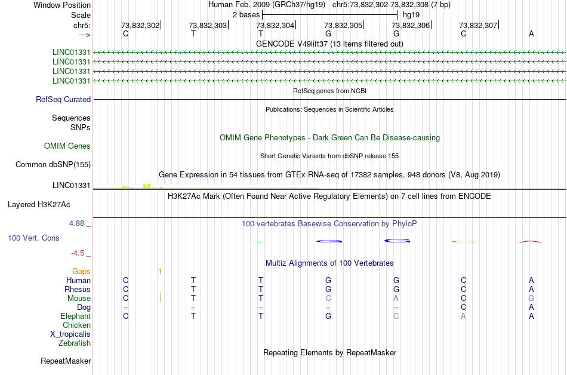Click the Scale label on the left

click(x=81, y=15)
